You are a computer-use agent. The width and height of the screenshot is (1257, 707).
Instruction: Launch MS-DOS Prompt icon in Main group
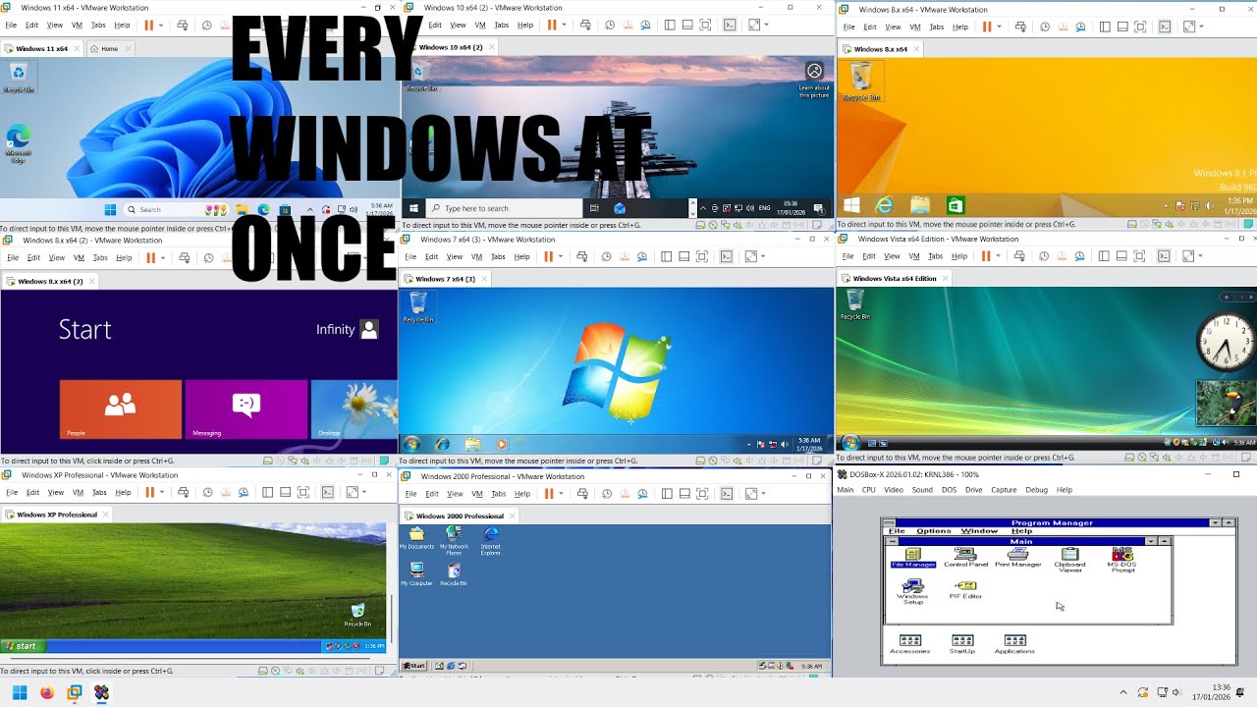click(1122, 560)
